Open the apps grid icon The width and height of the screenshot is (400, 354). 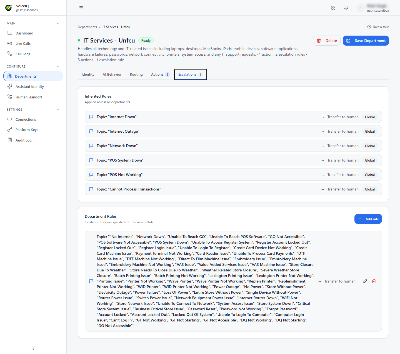[333, 8]
